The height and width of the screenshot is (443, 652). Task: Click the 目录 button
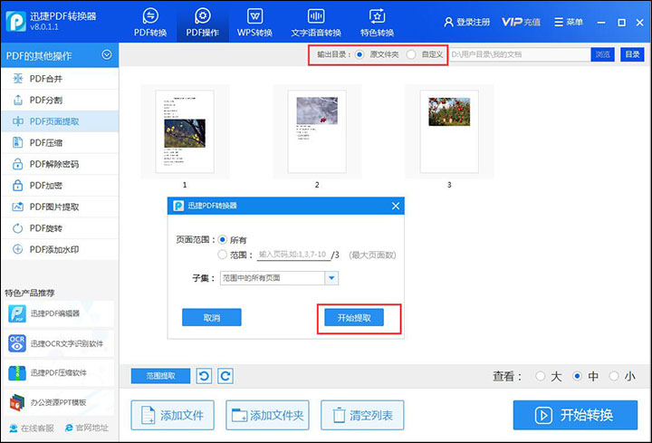pyautogui.click(x=632, y=54)
